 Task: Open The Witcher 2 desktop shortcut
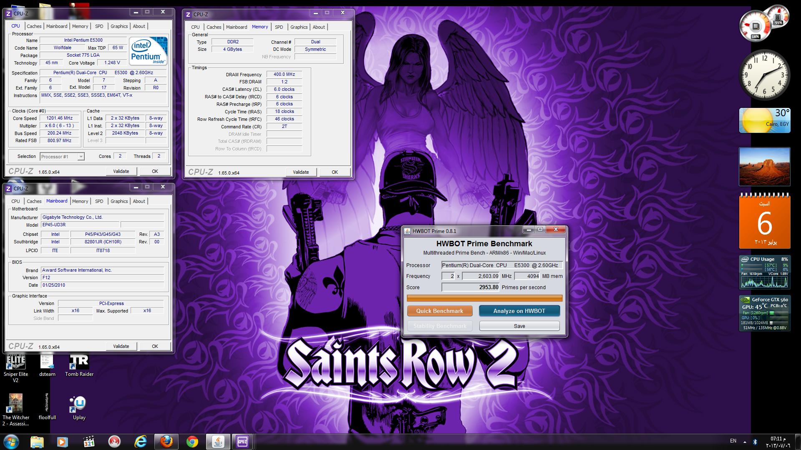tap(16, 410)
